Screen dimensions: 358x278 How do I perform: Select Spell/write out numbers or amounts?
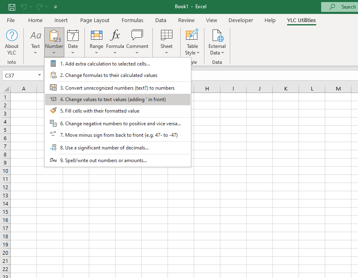[106, 160]
